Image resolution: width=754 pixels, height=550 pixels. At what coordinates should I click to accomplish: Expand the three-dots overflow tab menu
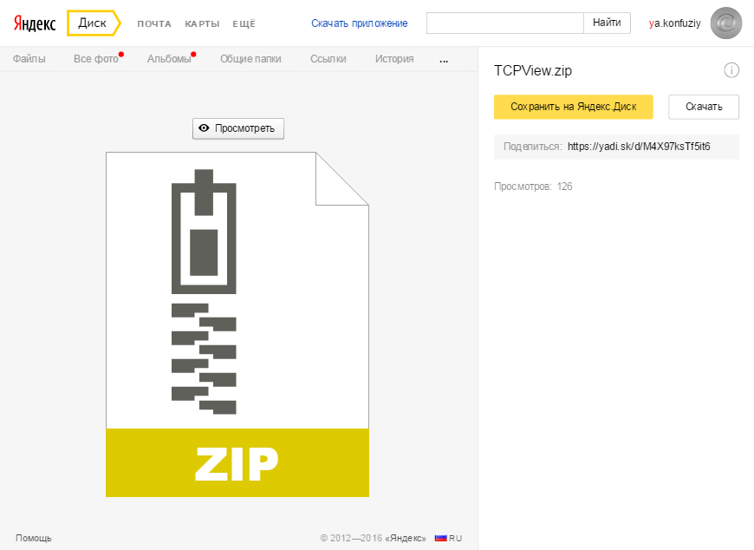(445, 60)
